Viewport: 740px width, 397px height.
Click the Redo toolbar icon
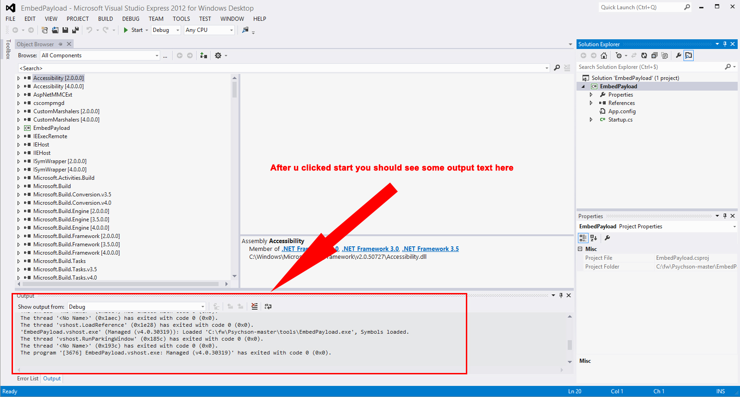click(106, 30)
